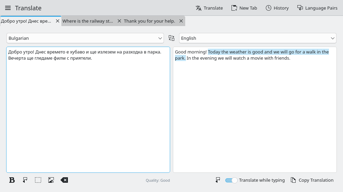Open the Bulgarian source language dropdown
The width and height of the screenshot is (343, 192).
85,38
